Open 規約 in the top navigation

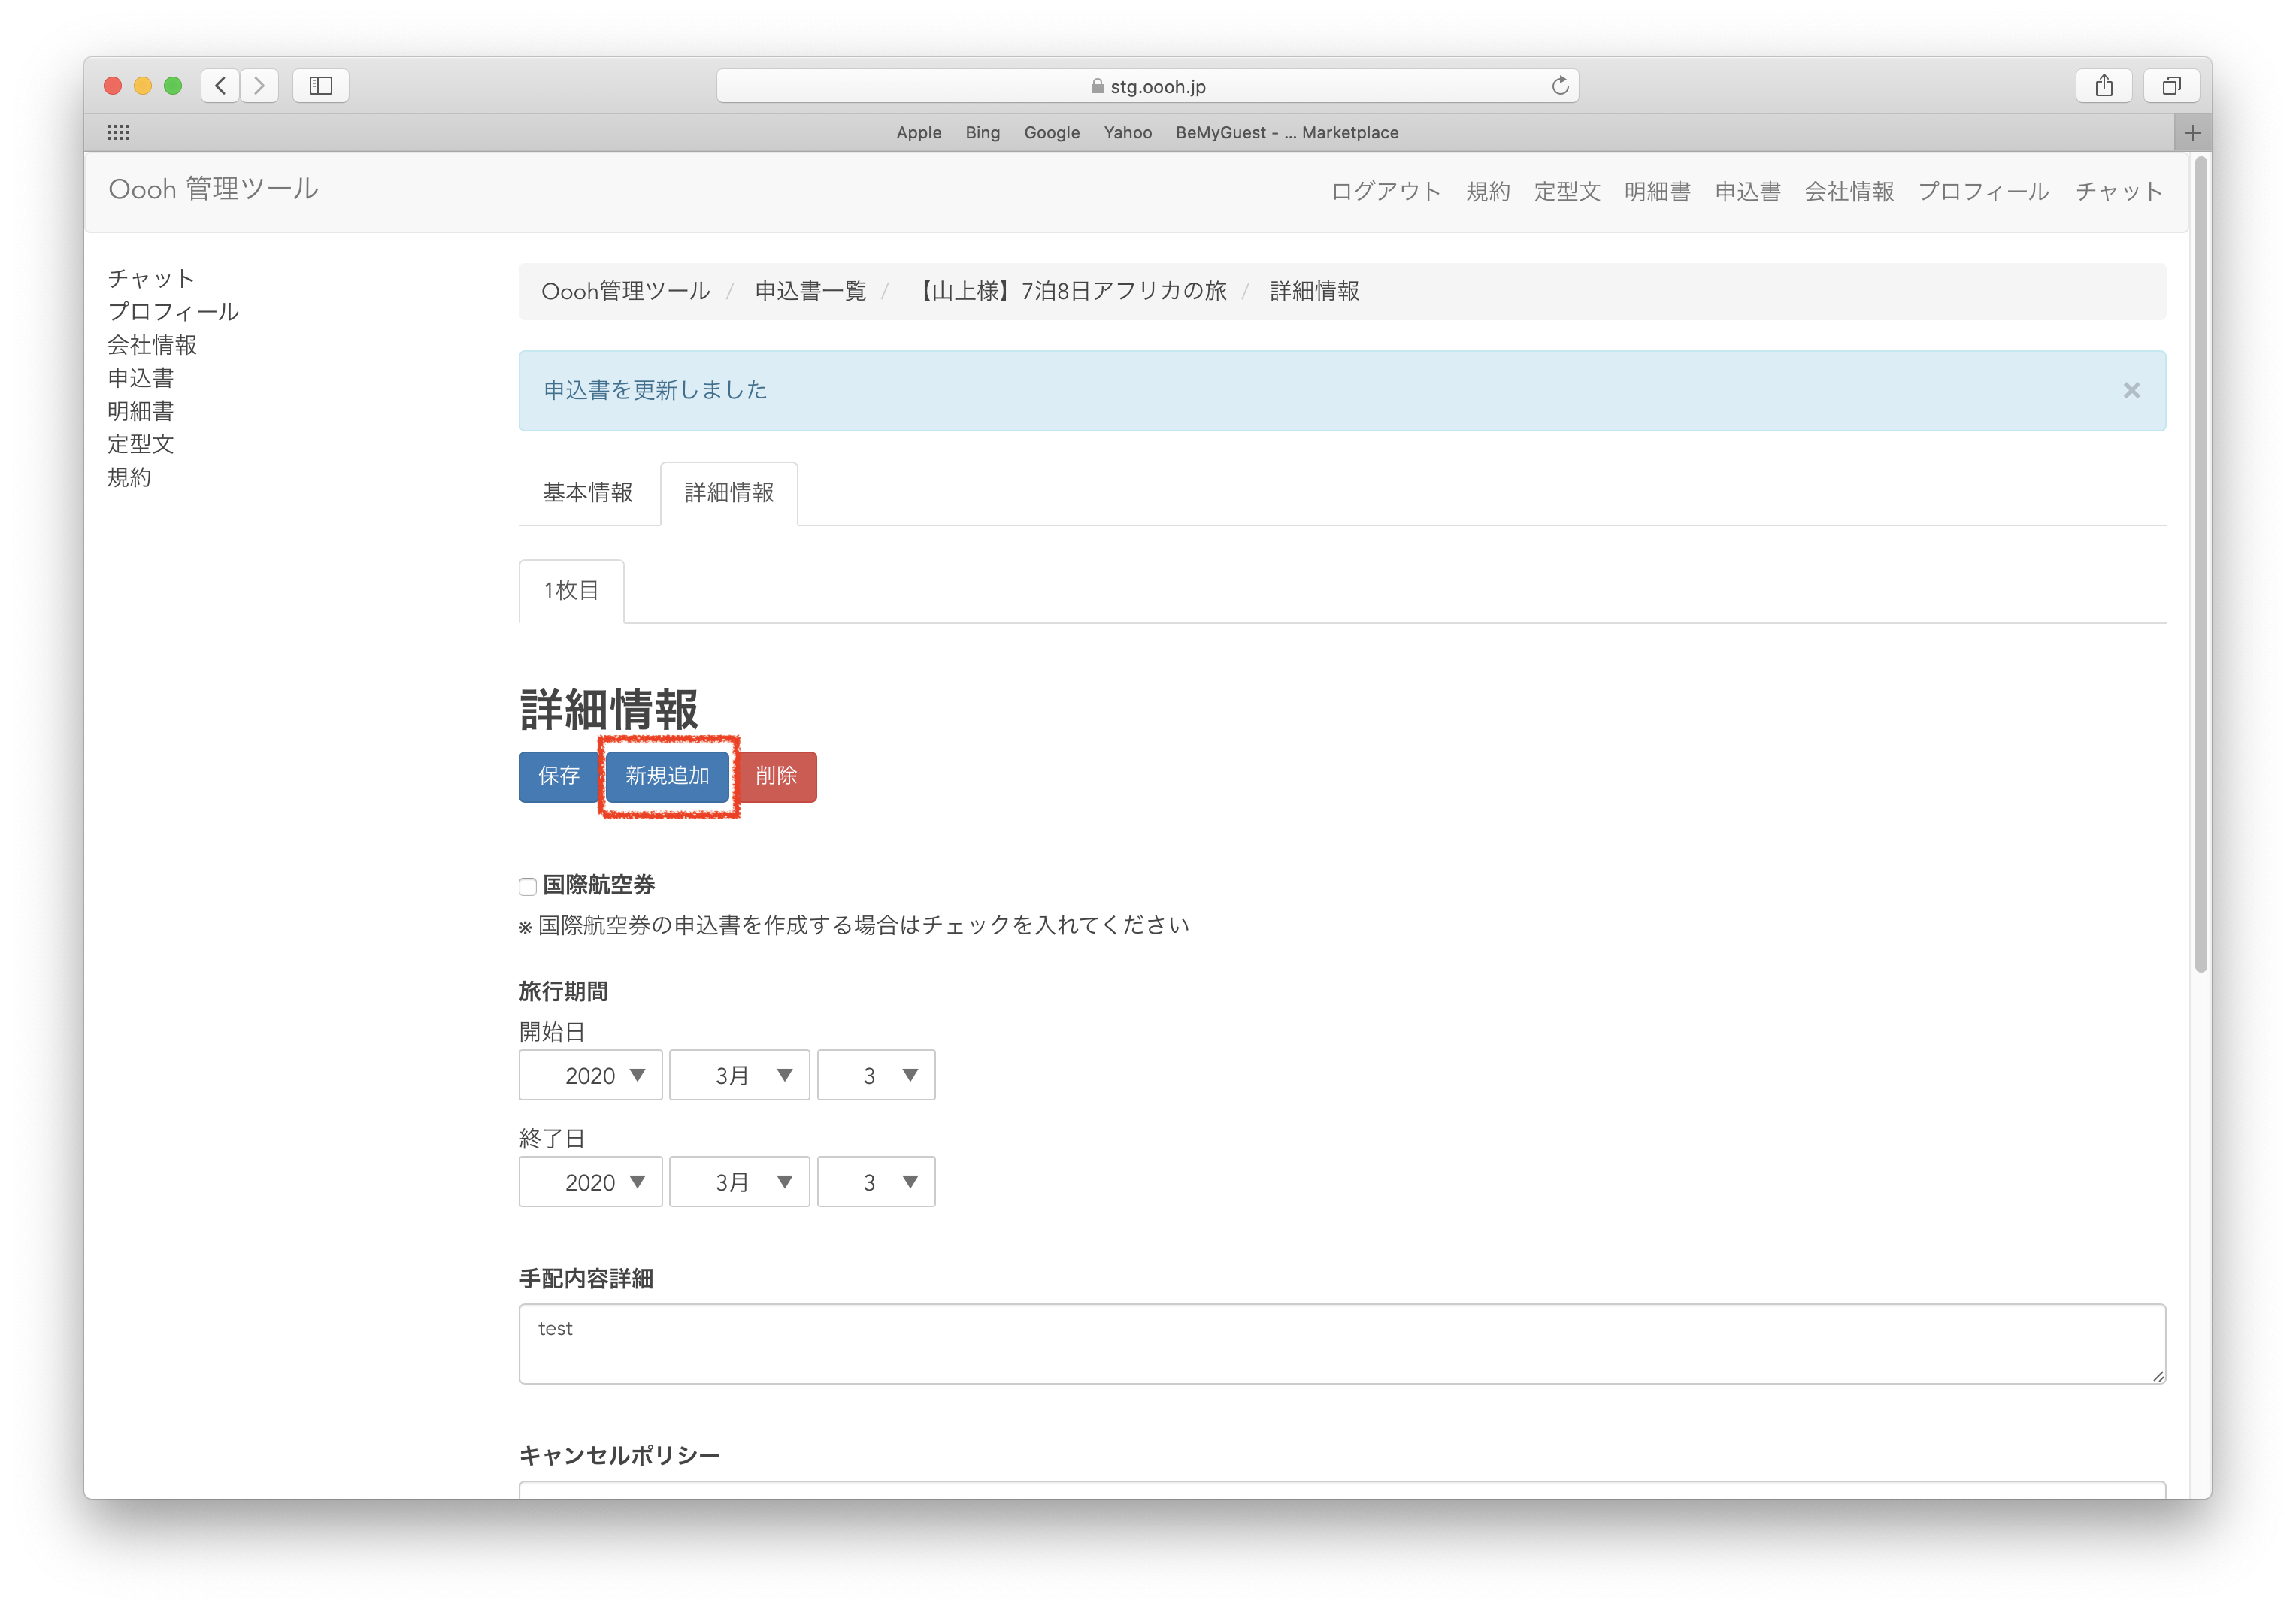pyautogui.click(x=1487, y=191)
